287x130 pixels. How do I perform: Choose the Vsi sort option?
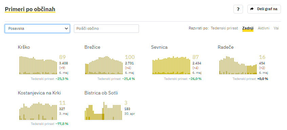coord(276,28)
